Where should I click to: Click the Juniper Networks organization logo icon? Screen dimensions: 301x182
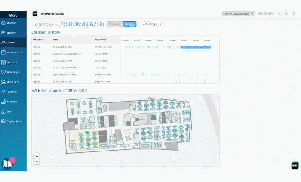point(35,14)
